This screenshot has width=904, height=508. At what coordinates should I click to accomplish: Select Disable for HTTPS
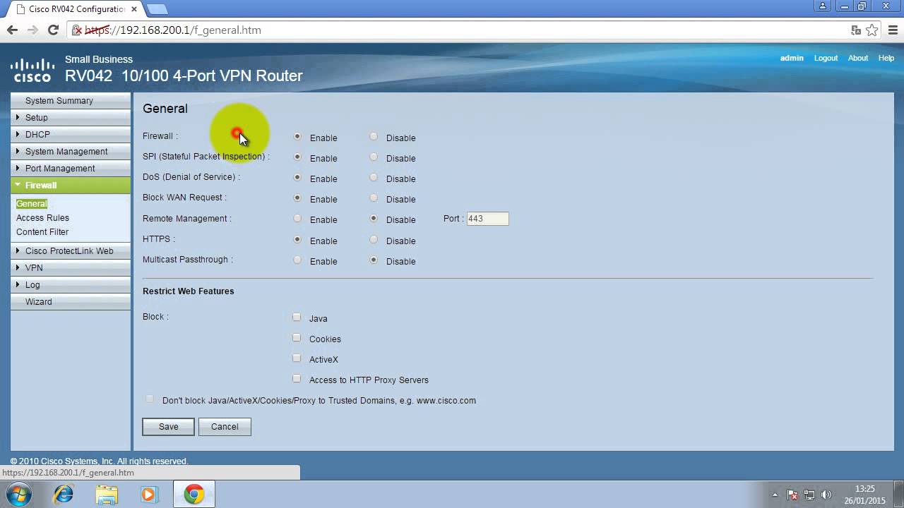coord(374,240)
